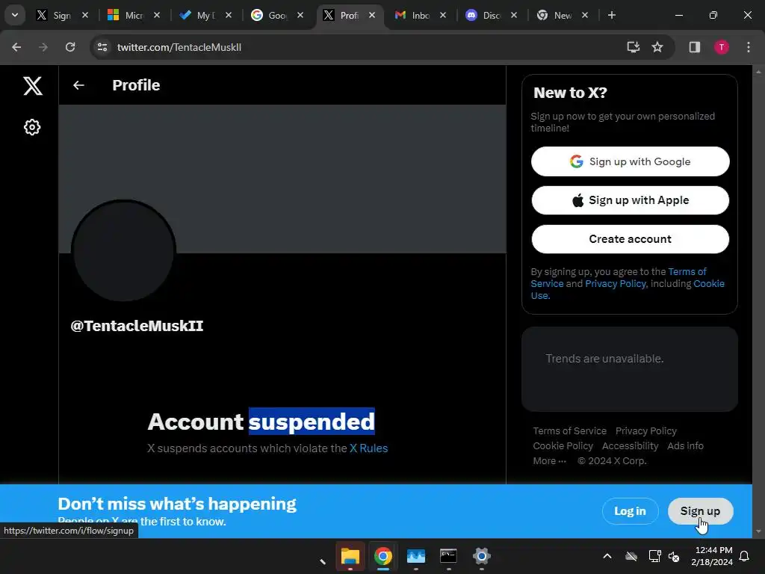This screenshot has width=765, height=574.
Task: Click Sign up with Apple button
Action: 631,200
